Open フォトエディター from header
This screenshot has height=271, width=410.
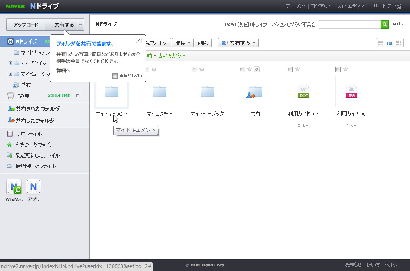[x=352, y=6]
